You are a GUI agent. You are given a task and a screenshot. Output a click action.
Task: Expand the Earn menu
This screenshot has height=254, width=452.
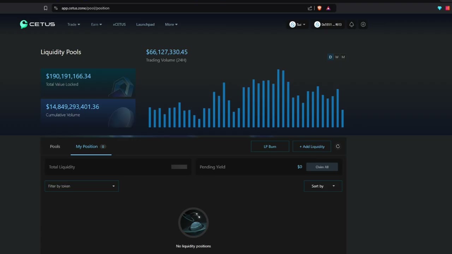pos(96,24)
